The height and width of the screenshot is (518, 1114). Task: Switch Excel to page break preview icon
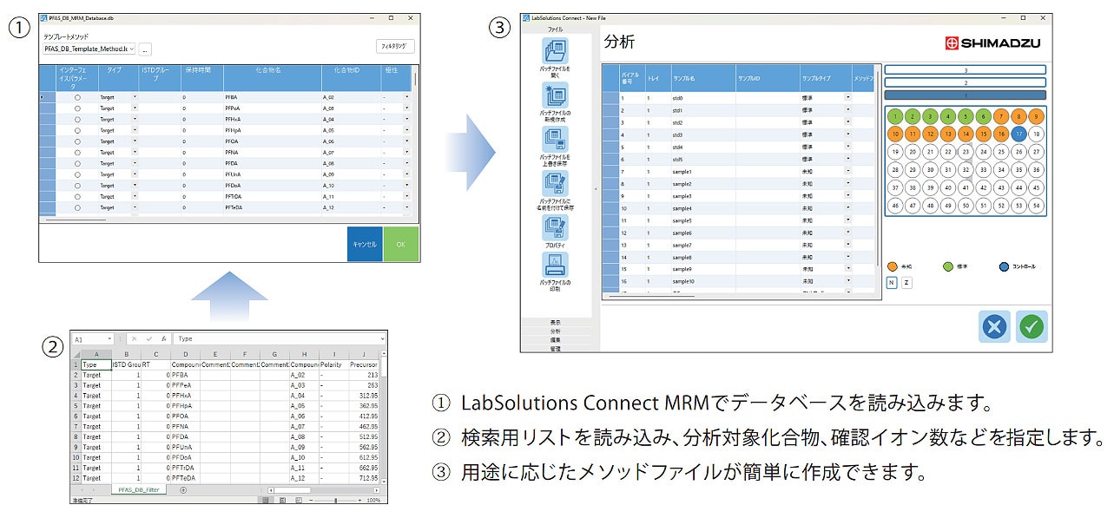click(x=299, y=501)
